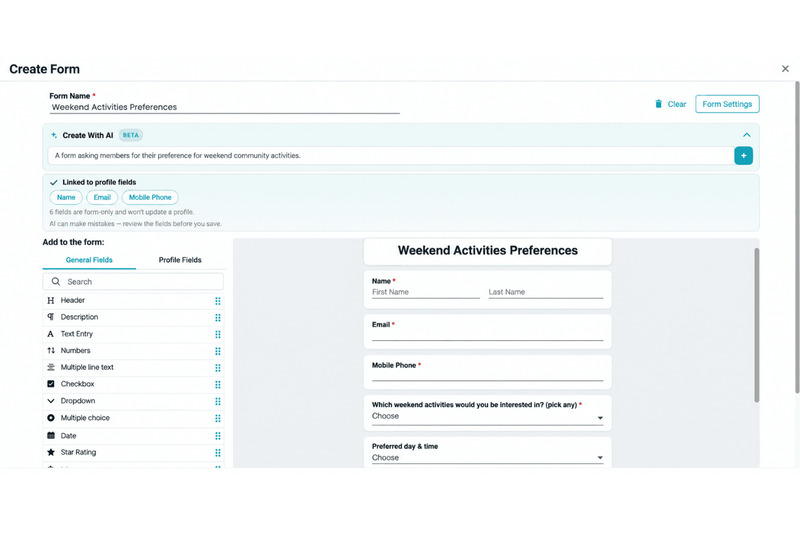The image size is (800, 533).
Task: Click the AI prompt description field
Action: pyautogui.click(x=391, y=156)
